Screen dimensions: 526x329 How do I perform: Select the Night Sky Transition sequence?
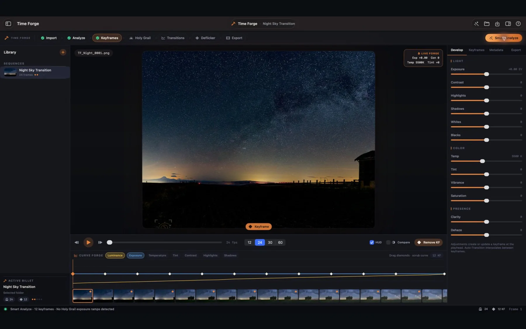coord(35,72)
